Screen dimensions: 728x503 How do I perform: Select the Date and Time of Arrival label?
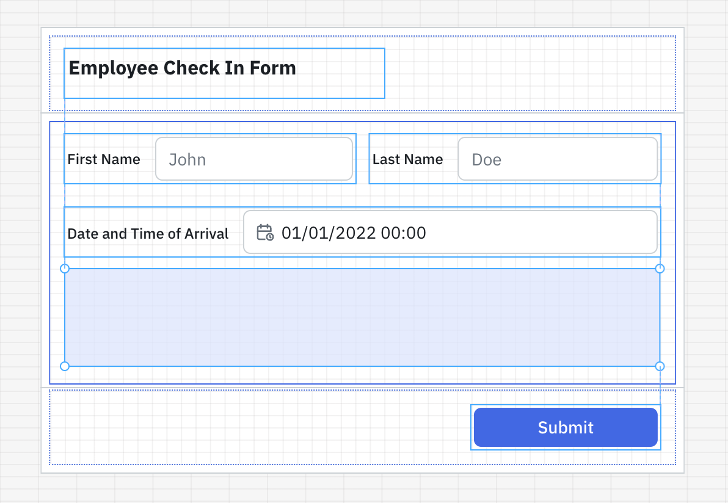pyautogui.click(x=148, y=233)
